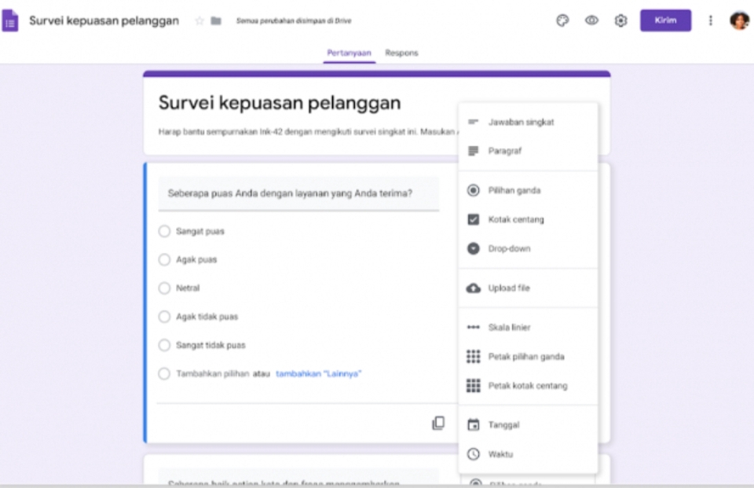Choose the Drop-down question type
This screenshot has width=754, height=488.
pyautogui.click(x=472, y=248)
